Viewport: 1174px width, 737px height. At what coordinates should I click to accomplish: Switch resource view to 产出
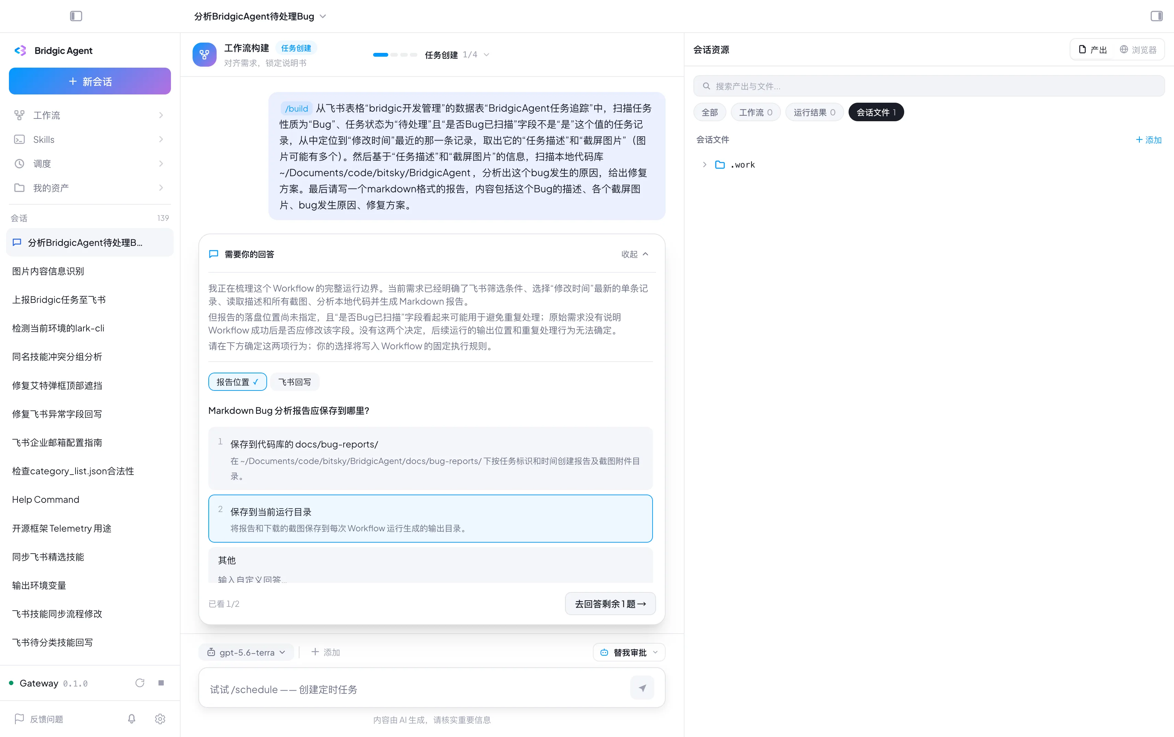point(1093,50)
